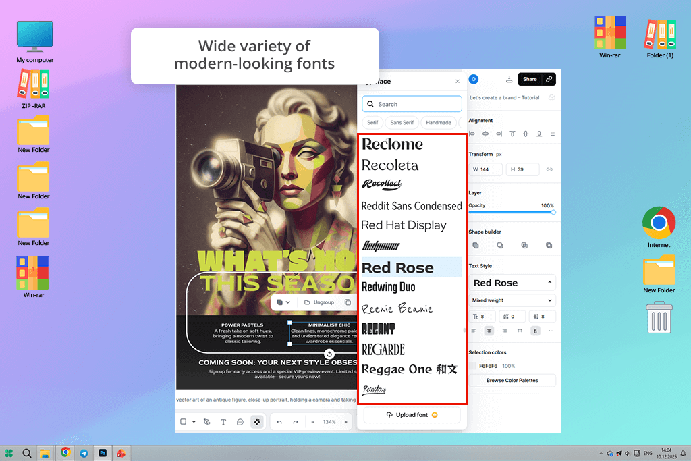Select the Text tool
The width and height of the screenshot is (691, 461).
click(x=223, y=422)
